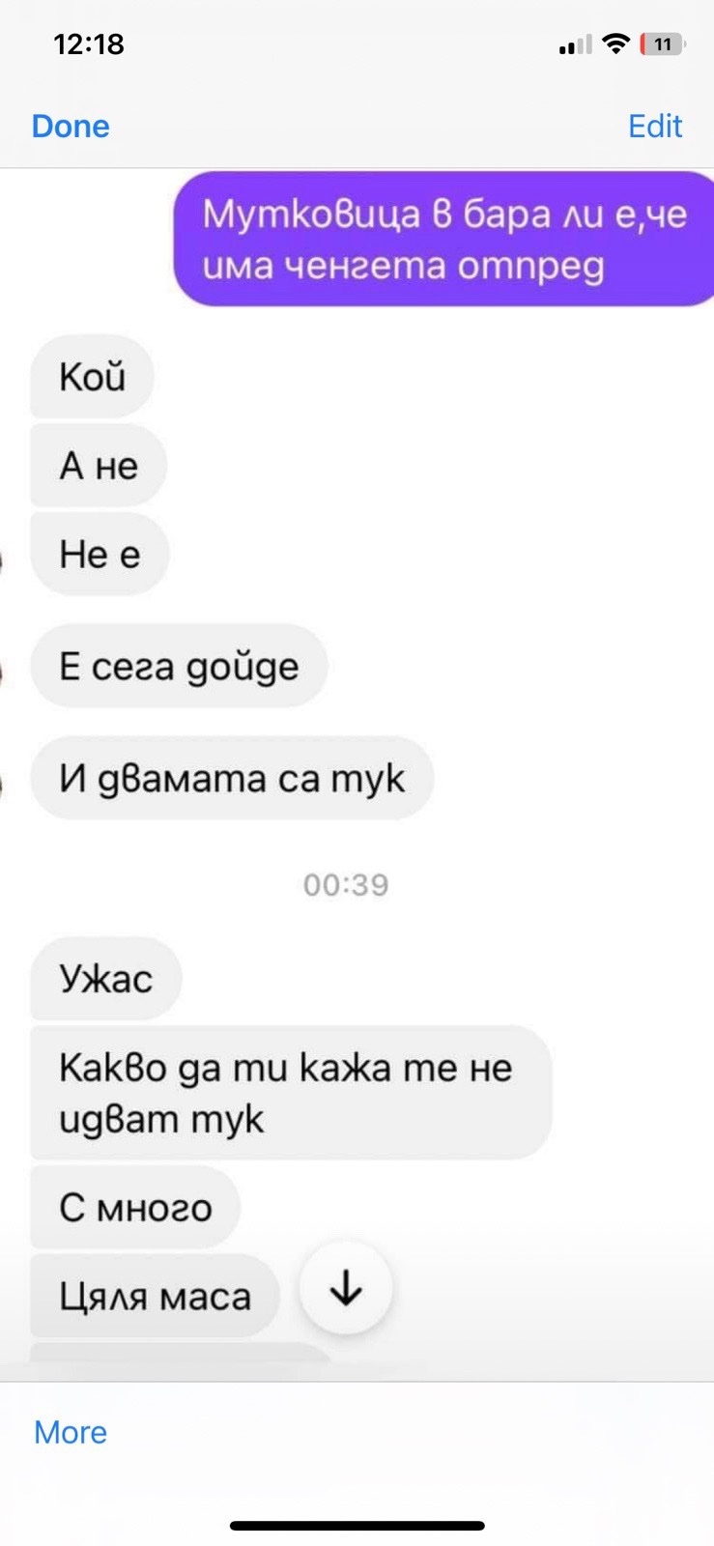This screenshot has width=714, height=1546.
Task: Tap the Wi-Fi status icon
Action: [614, 43]
